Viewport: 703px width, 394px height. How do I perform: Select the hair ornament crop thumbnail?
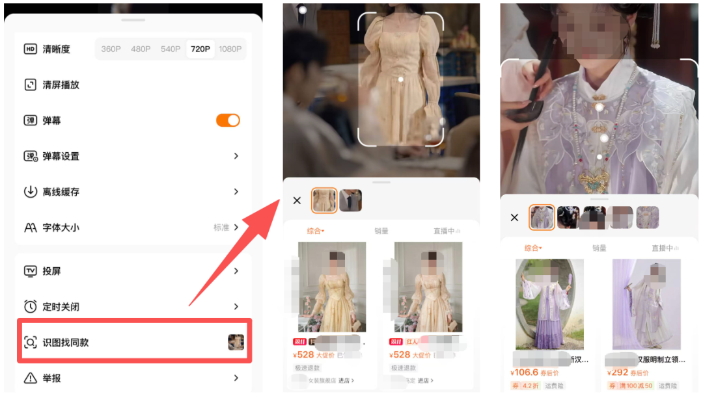pos(568,218)
